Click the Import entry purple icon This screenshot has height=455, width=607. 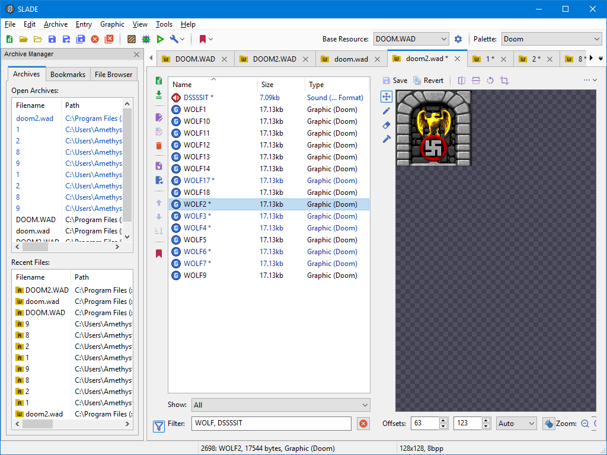pos(159,166)
